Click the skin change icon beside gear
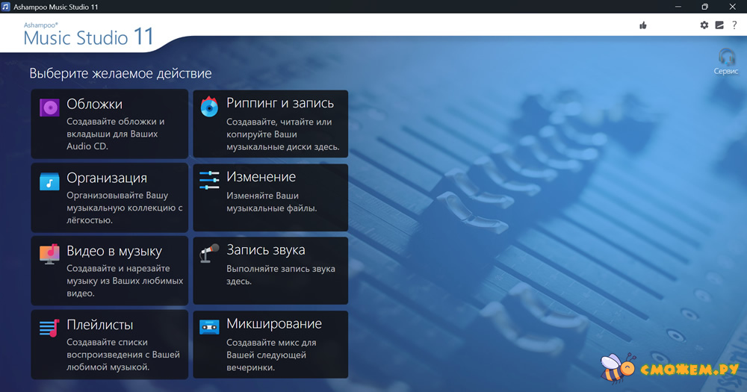Image resolution: width=747 pixels, height=392 pixels. 719,25
